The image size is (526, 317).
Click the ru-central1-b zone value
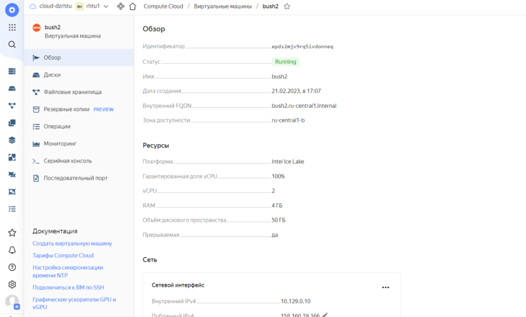tap(288, 120)
